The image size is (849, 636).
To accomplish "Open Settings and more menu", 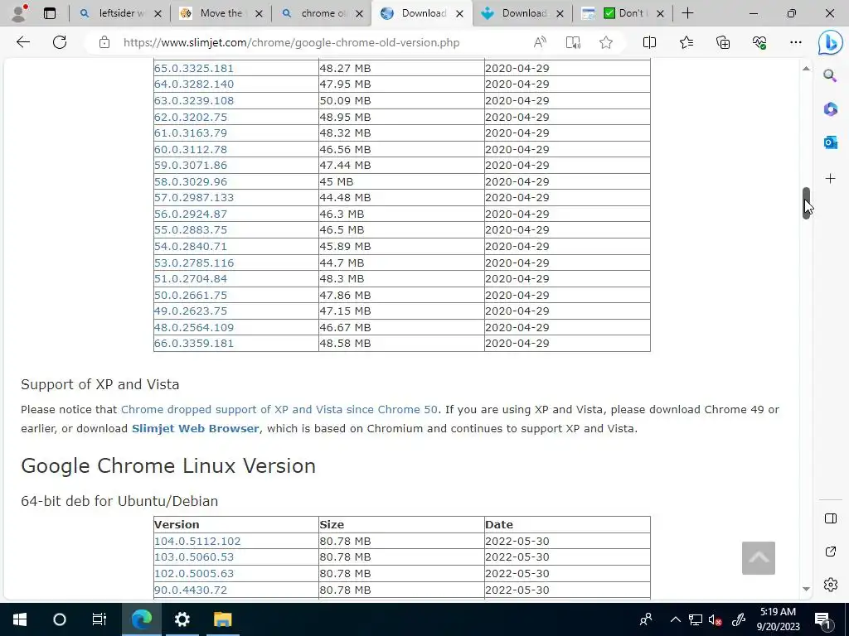I will [795, 42].
